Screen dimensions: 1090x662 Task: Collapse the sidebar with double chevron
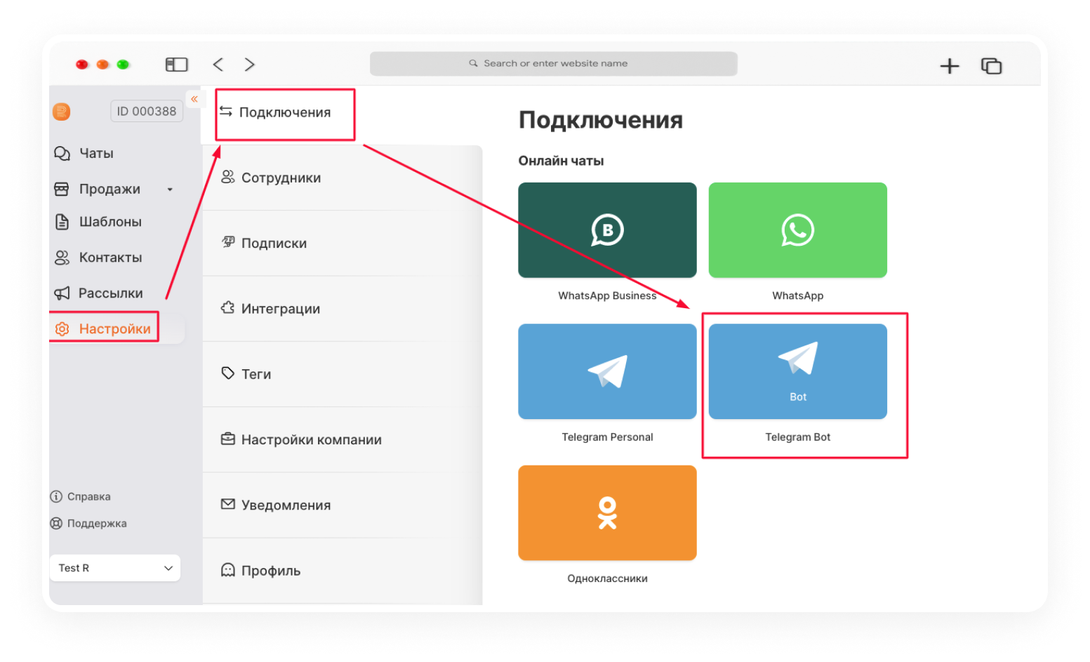(x=194, y=99)
